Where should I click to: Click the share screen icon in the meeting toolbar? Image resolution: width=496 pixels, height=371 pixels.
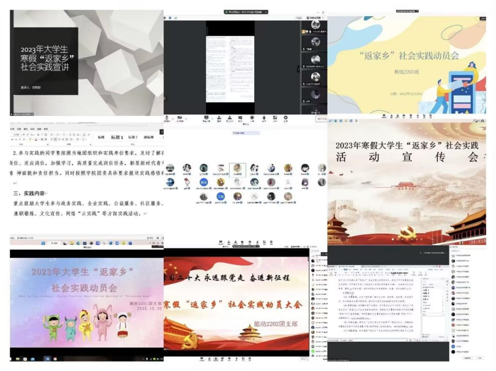tap(207, 118)
